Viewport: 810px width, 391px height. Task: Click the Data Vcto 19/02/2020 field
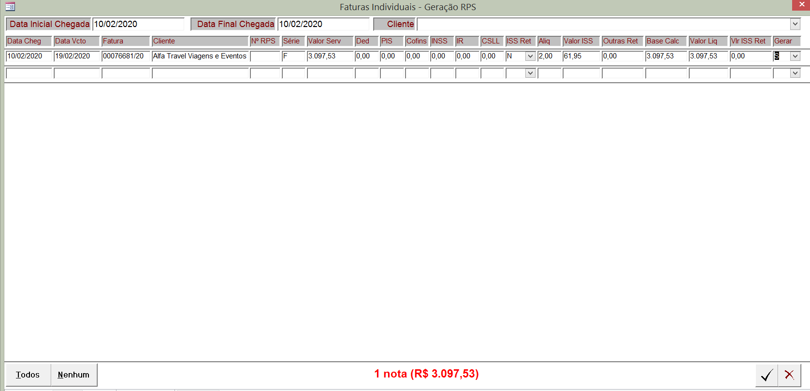(76, 56)
